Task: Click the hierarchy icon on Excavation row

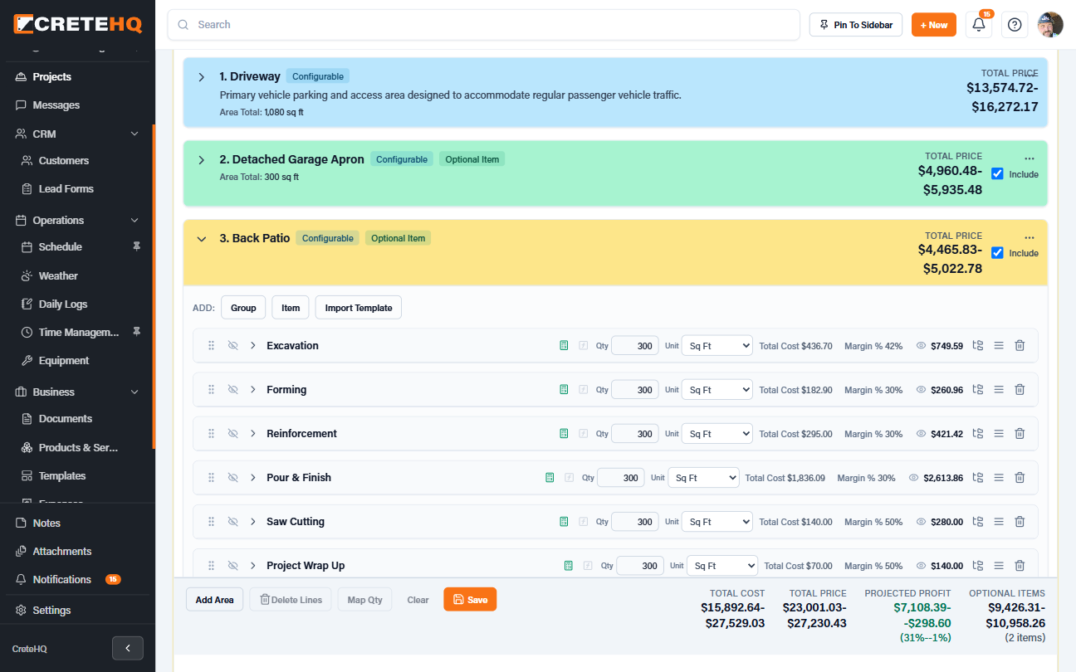Action: (978, 346)
